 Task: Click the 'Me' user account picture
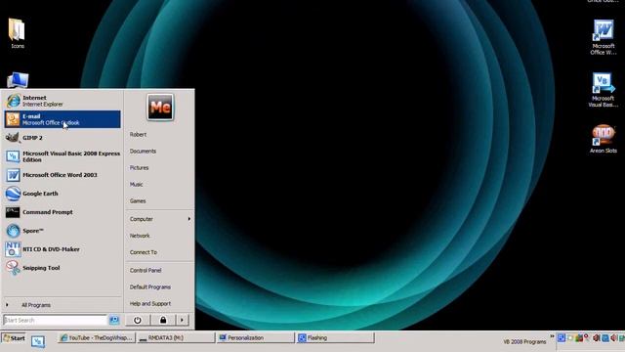(x=160, y=107)
